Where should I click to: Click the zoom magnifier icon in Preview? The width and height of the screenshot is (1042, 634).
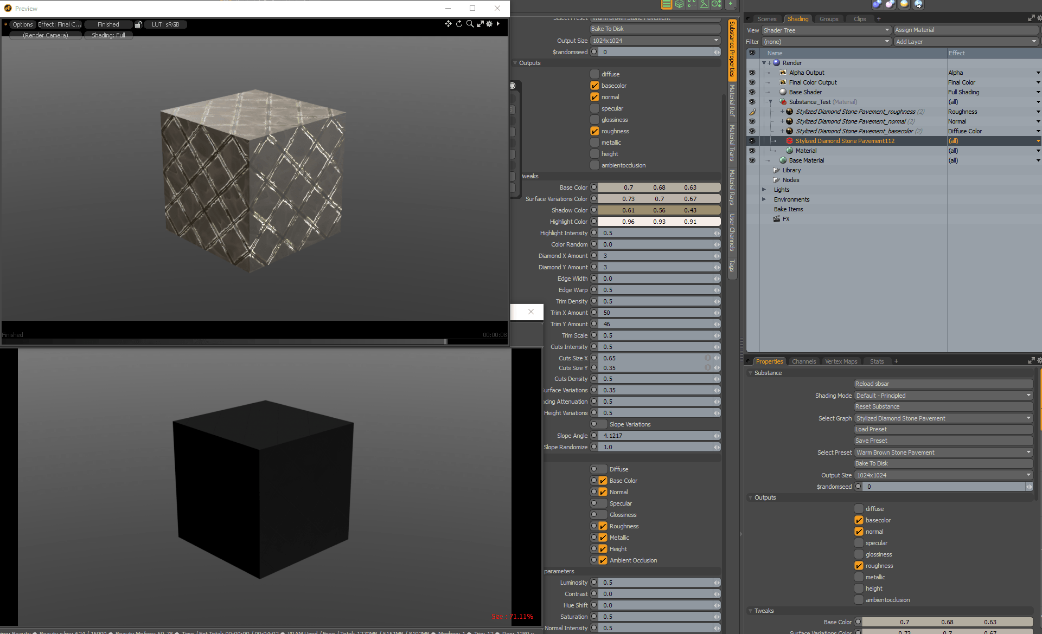pyautogui.click(x=470, y=24)
